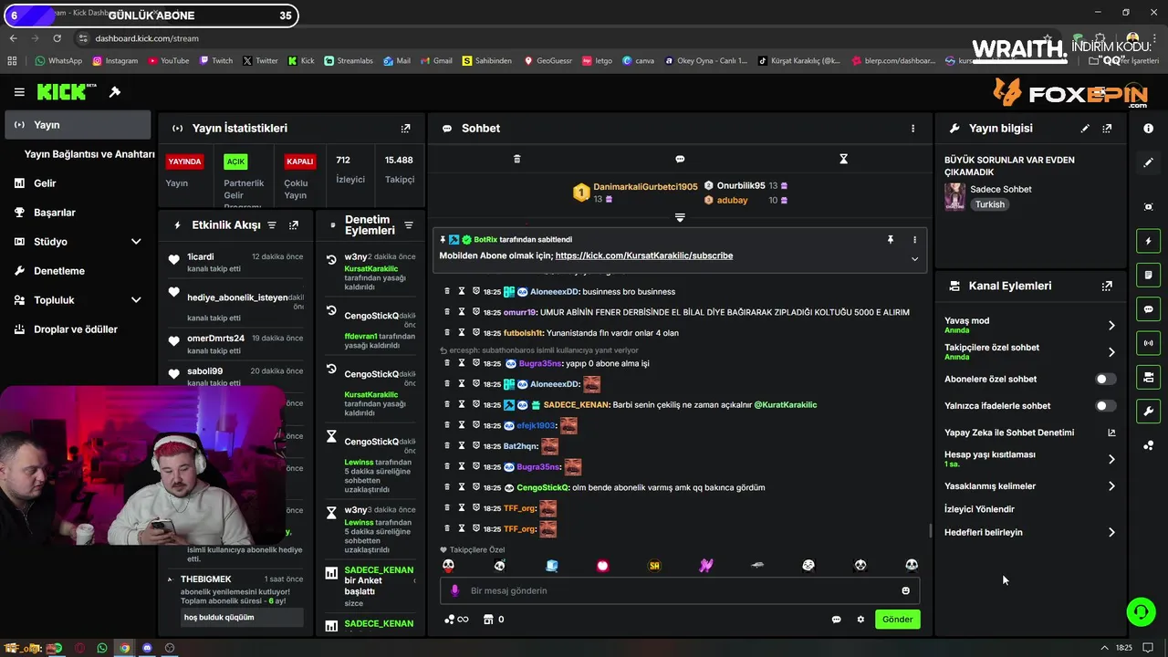Pop out the Yayın İstatistikleri panel
Viewport: 1168px width, 657px height.
[x=406, y=129]
